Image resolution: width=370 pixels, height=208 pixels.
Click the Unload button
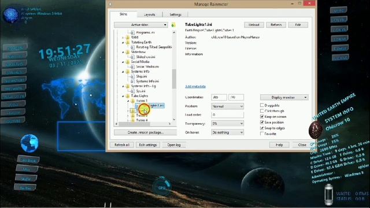(x=254, y=25)
